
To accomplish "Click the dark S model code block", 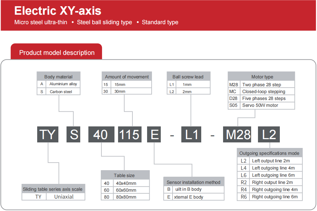I will point(74,134).
